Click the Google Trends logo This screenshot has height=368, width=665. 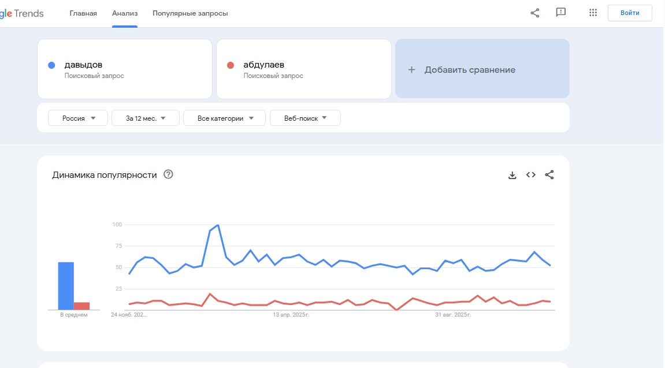click(x=22, y=13)
